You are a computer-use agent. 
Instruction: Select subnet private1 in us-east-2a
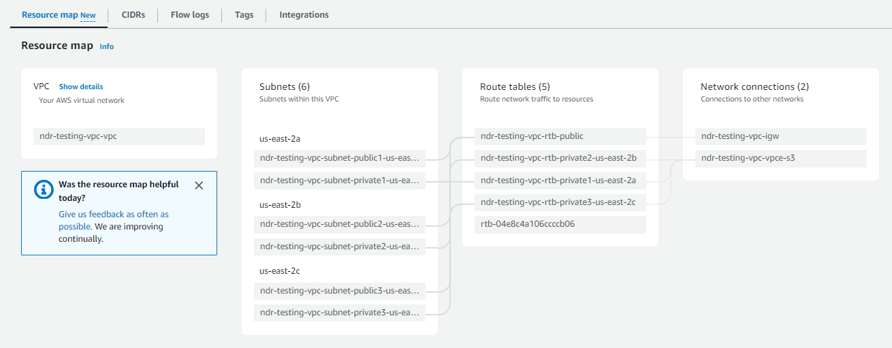click(x=340, y=180)
